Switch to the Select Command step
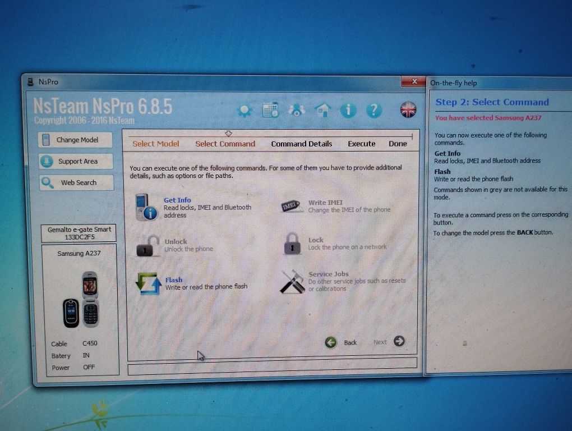The width and height of the screenshot is (572, 431). click(225, 144)
